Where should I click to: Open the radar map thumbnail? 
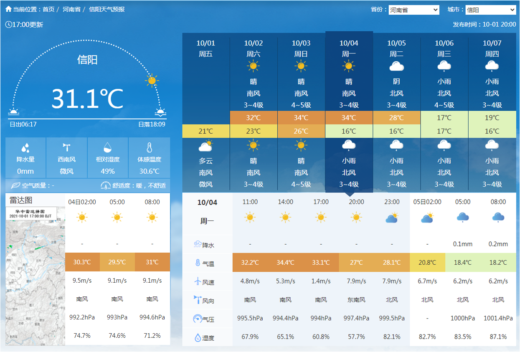pos(36,276)
